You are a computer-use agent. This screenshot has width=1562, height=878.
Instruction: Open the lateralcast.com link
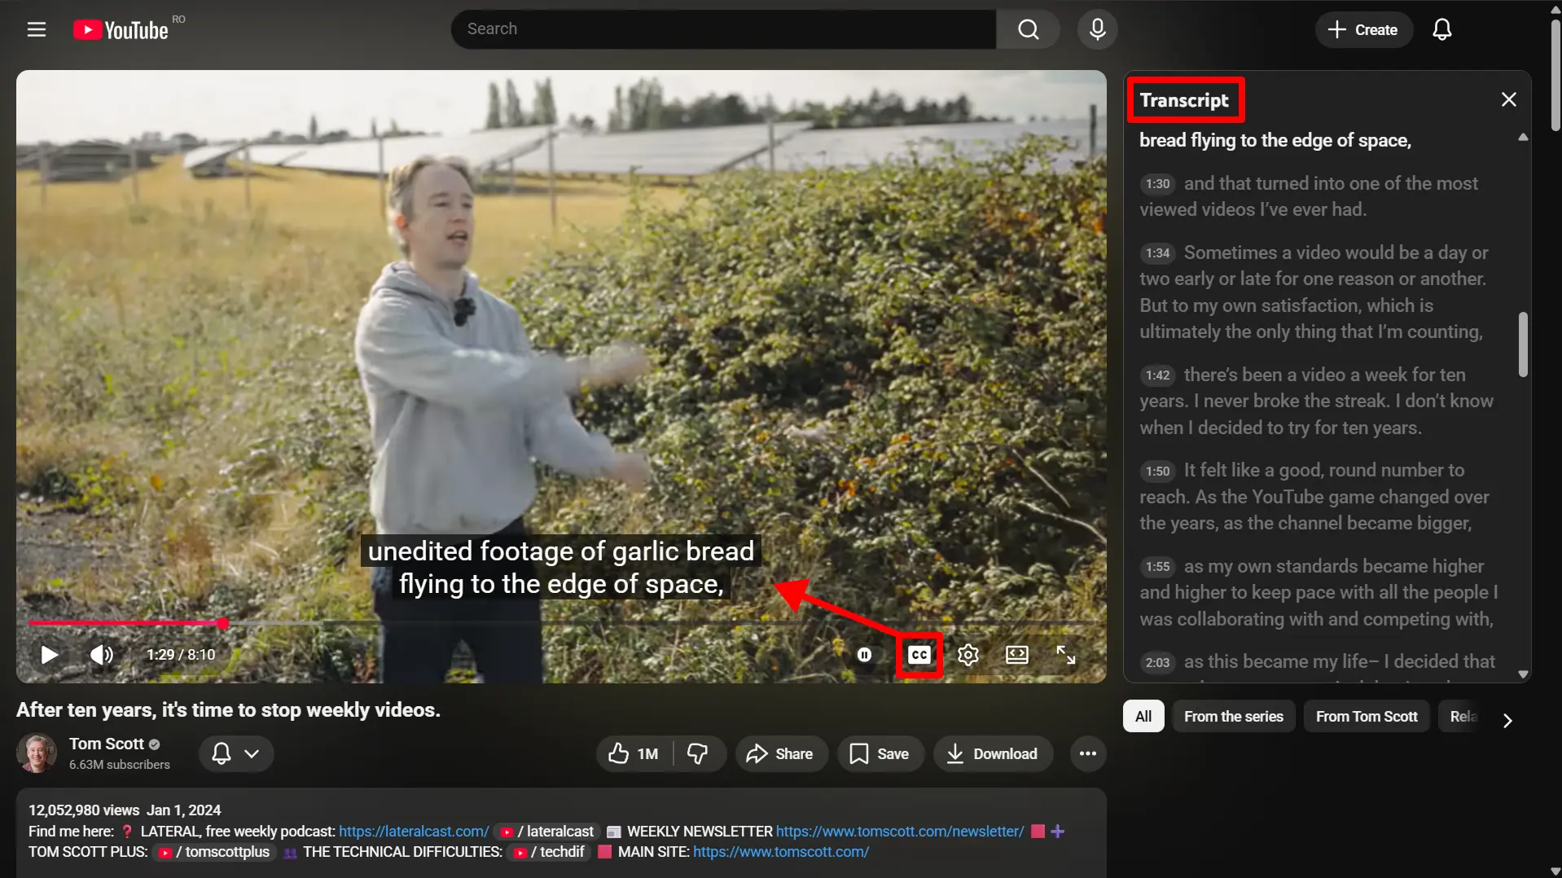(414, 832)
